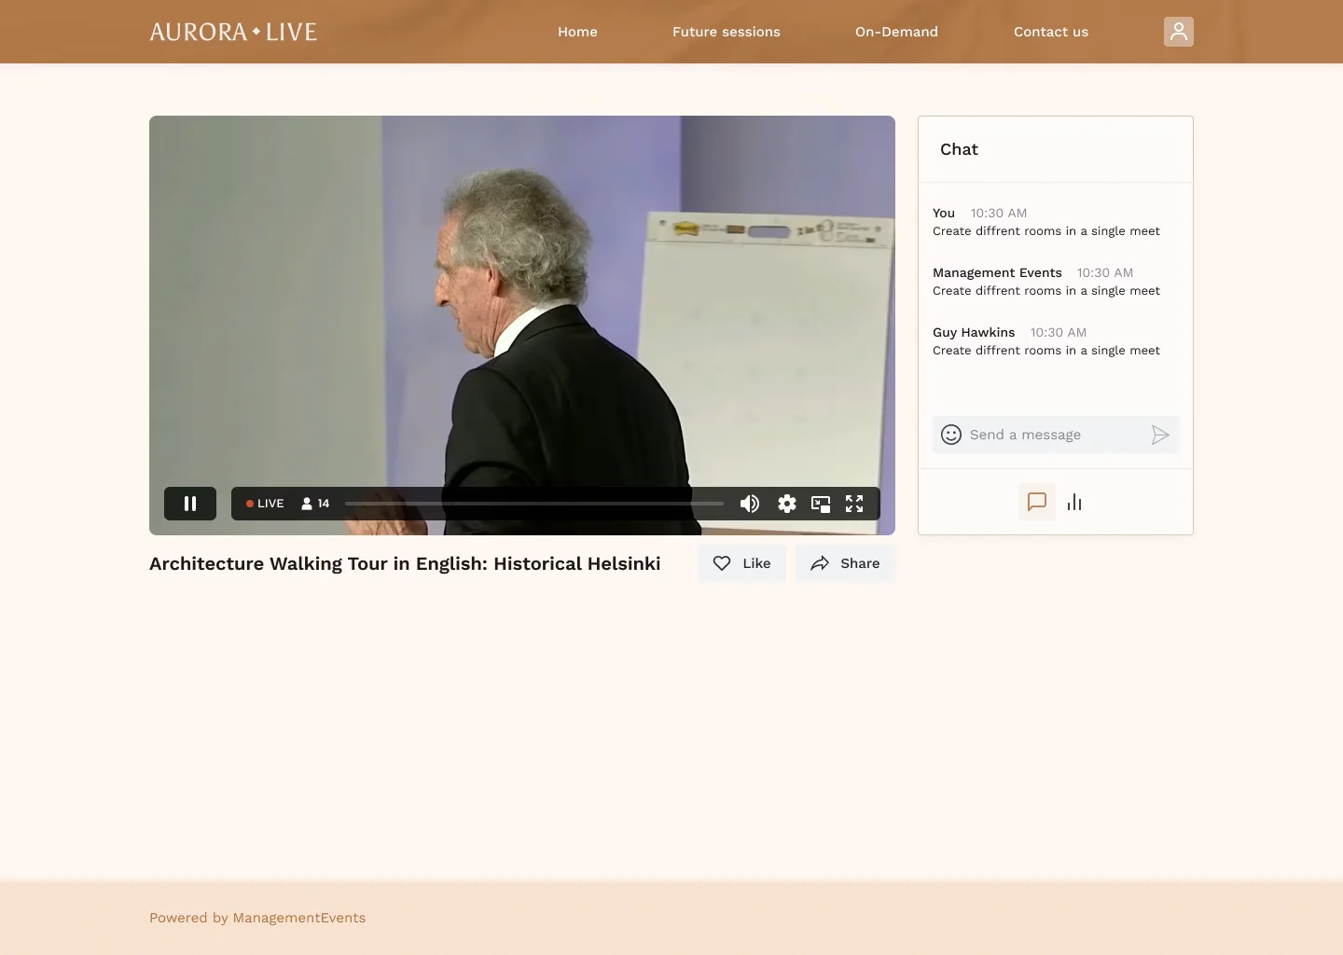Viewport: 1343px width, 955px height.
Task: Switch to the chat panel tab
Action: click(1037, 502)
